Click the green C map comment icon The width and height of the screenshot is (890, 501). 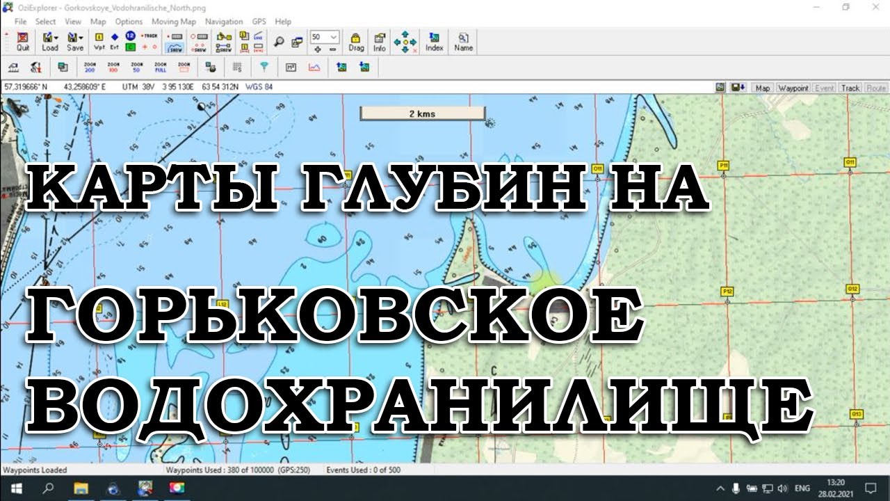coord(130,47)
